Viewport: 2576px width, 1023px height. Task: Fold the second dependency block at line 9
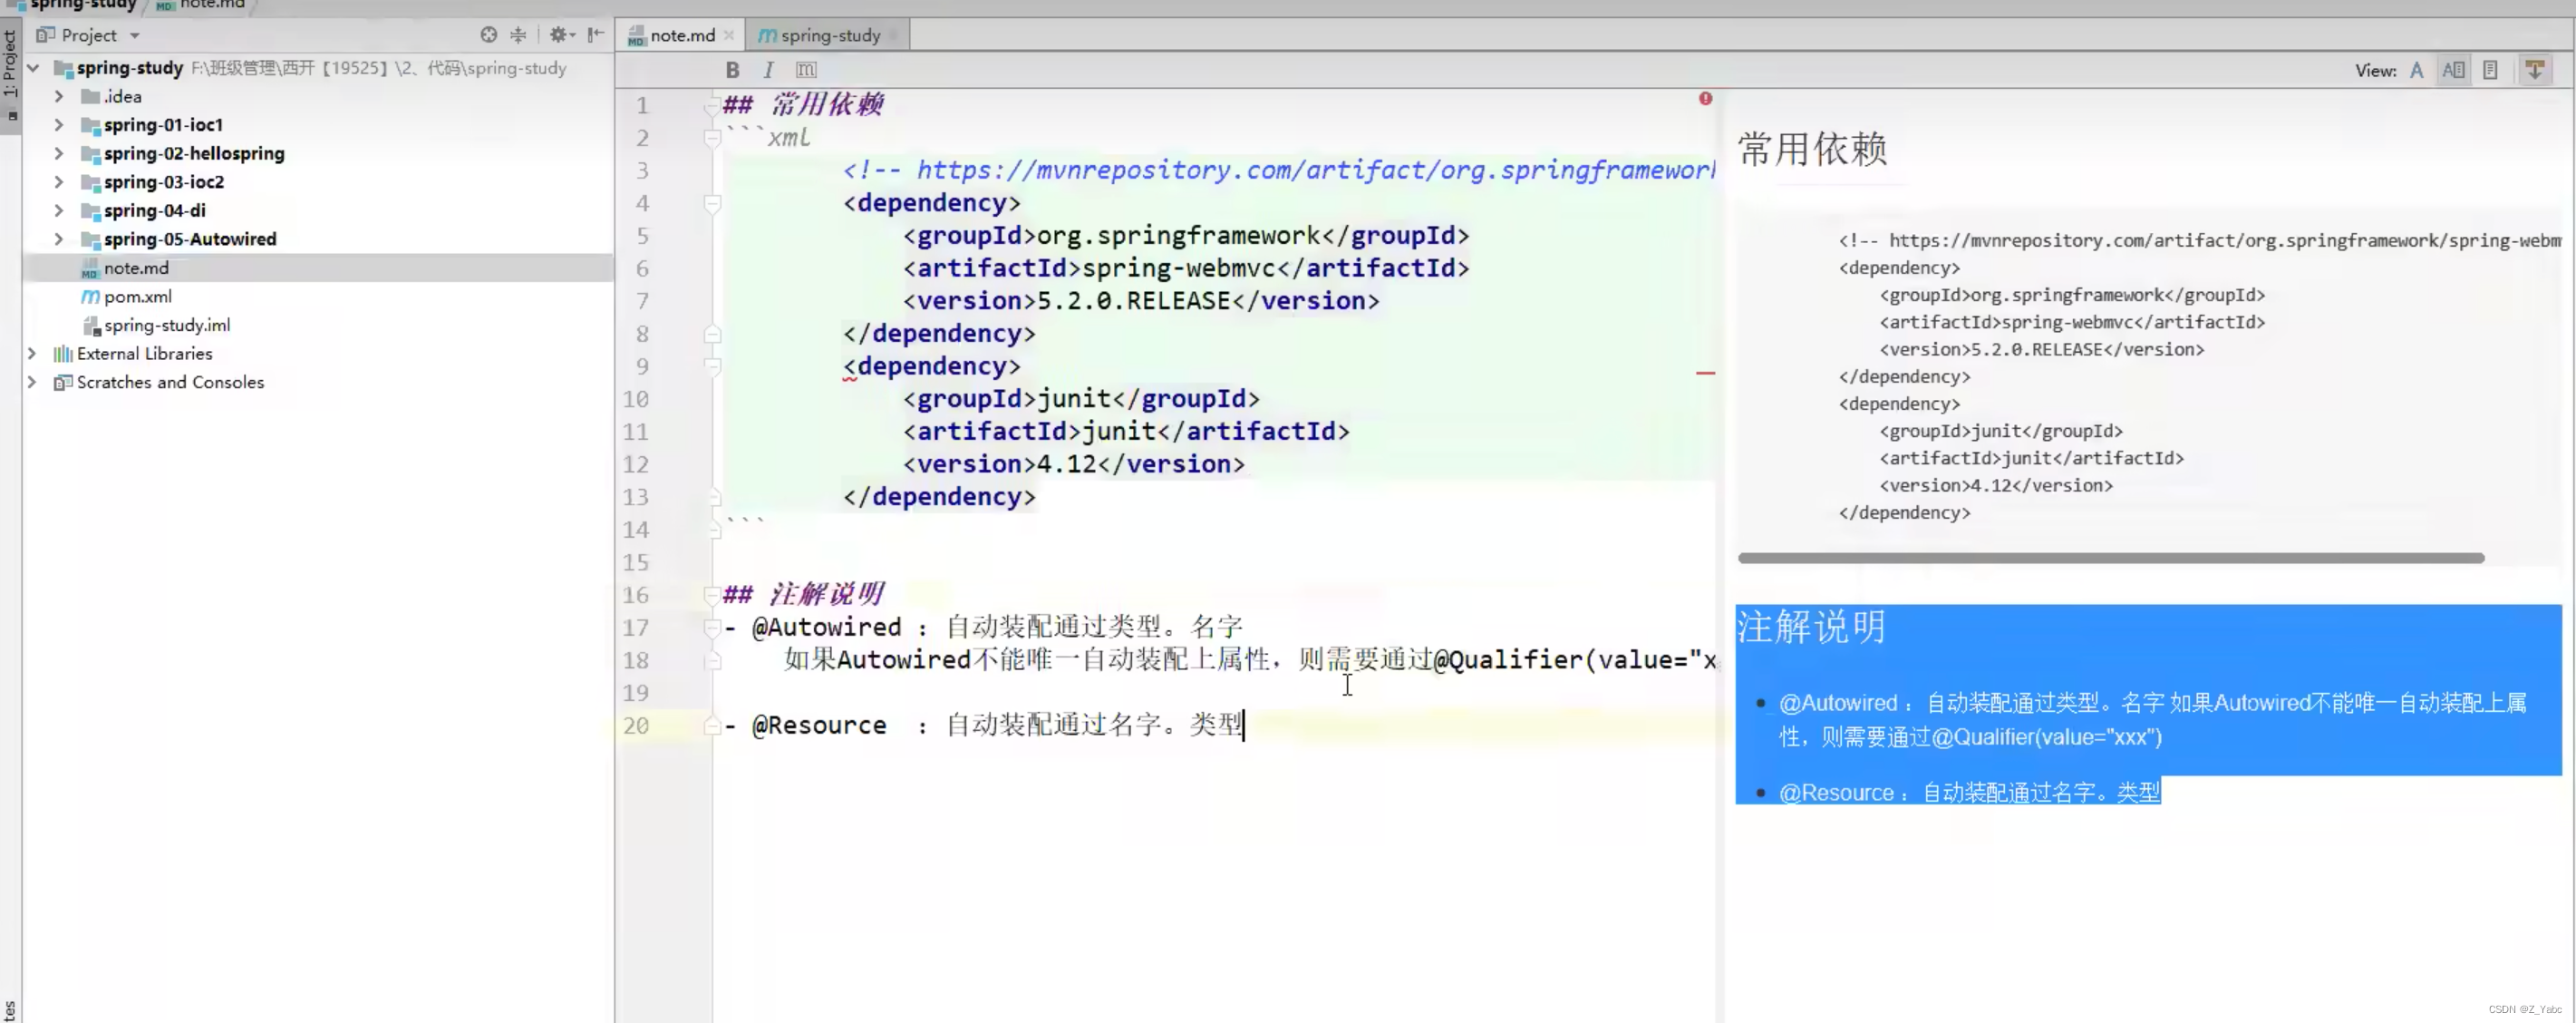712,366
